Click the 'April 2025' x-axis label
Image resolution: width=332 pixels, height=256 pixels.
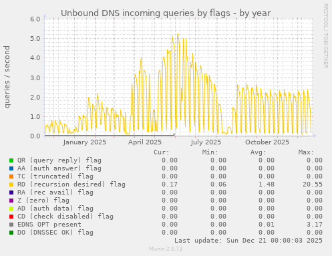[145, 142]
